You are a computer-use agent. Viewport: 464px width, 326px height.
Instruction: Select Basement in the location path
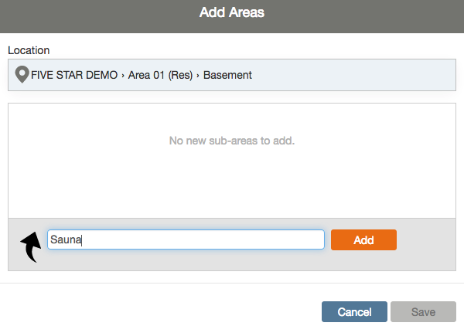pyautogui.click(x=227, y=75)
